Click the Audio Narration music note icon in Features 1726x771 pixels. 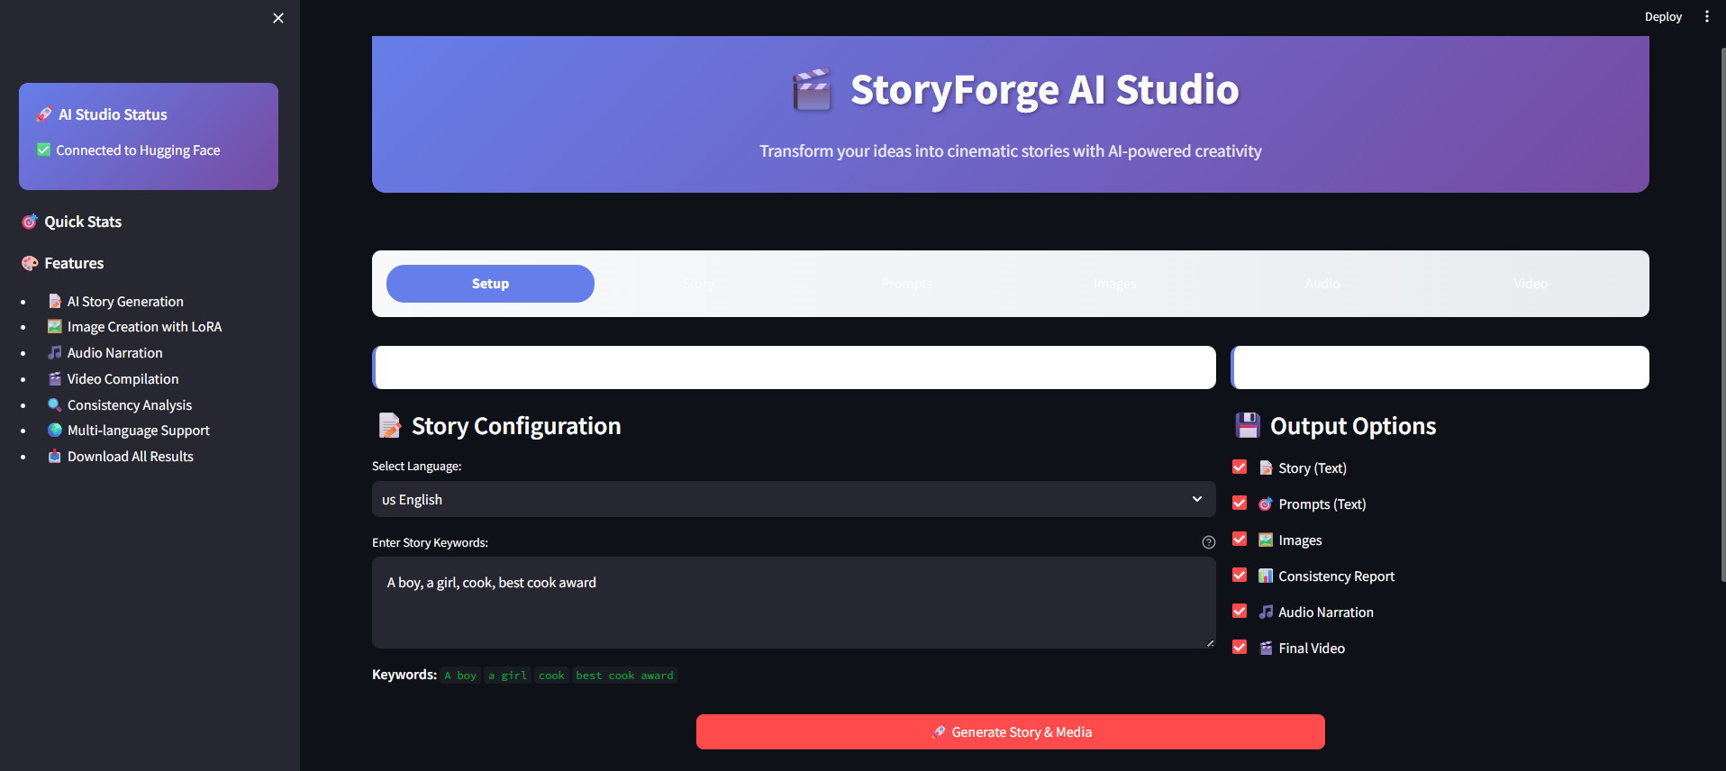[x=55, y=352]
